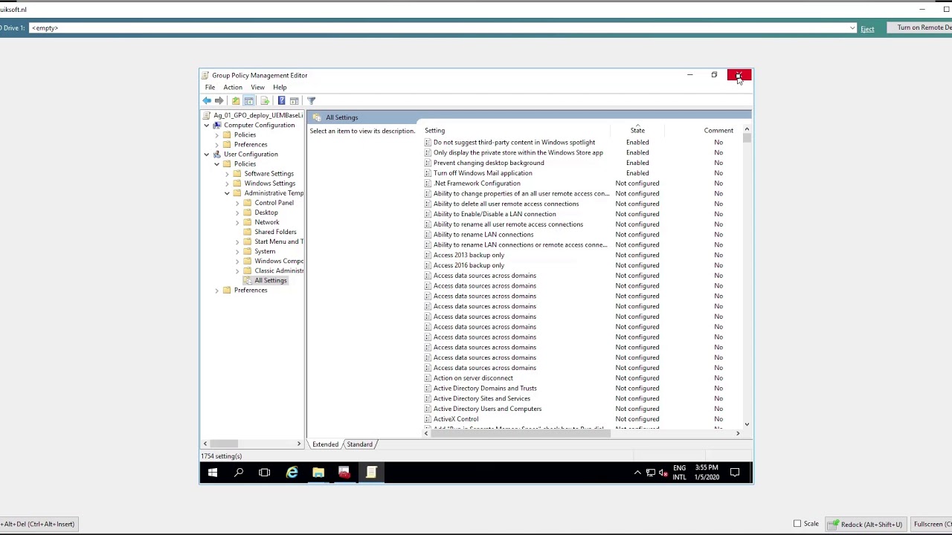
Task: Open the Drive 1 dropdown arrow
Action: coord(852,28)
